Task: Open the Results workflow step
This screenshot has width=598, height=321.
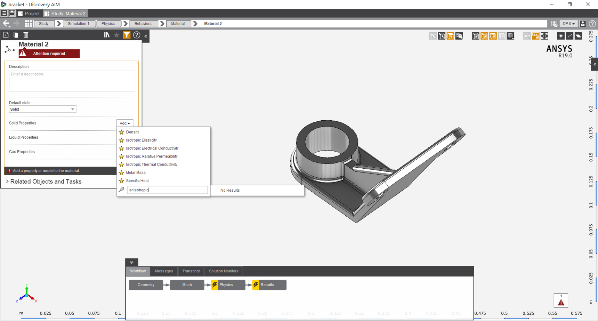Action: [x=269, y=285]
